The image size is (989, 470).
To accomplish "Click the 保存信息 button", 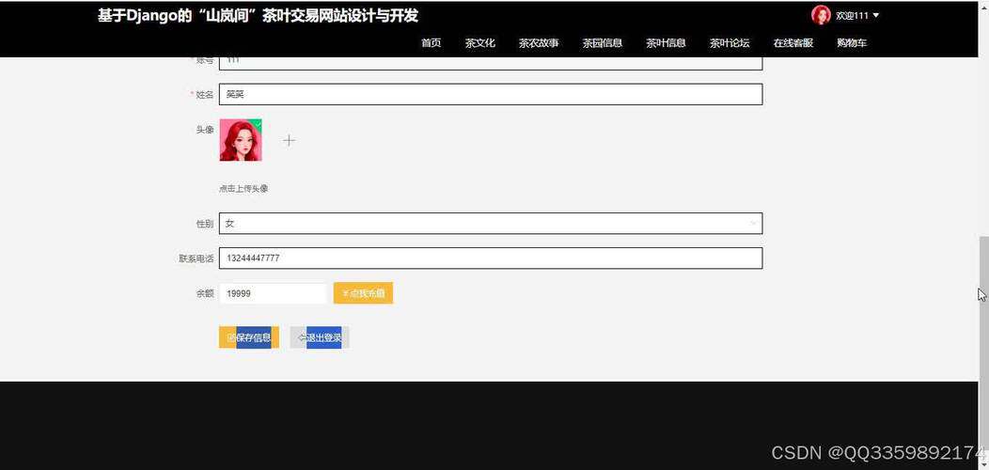I will pyautogui.click(x=249, y=337).
